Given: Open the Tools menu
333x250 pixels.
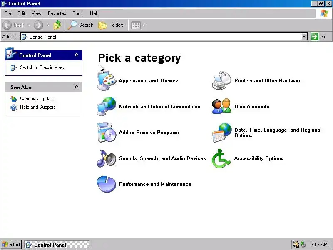Looking at the screenshot, I should click(78, 13).
